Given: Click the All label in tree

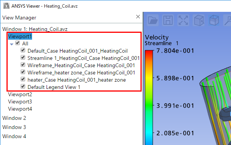Looking at the screenshot, I should pyautogui.click(x=25, y=43).
